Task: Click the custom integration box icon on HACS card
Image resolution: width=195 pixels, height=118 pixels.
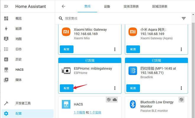Action: [x=109, y=100]
